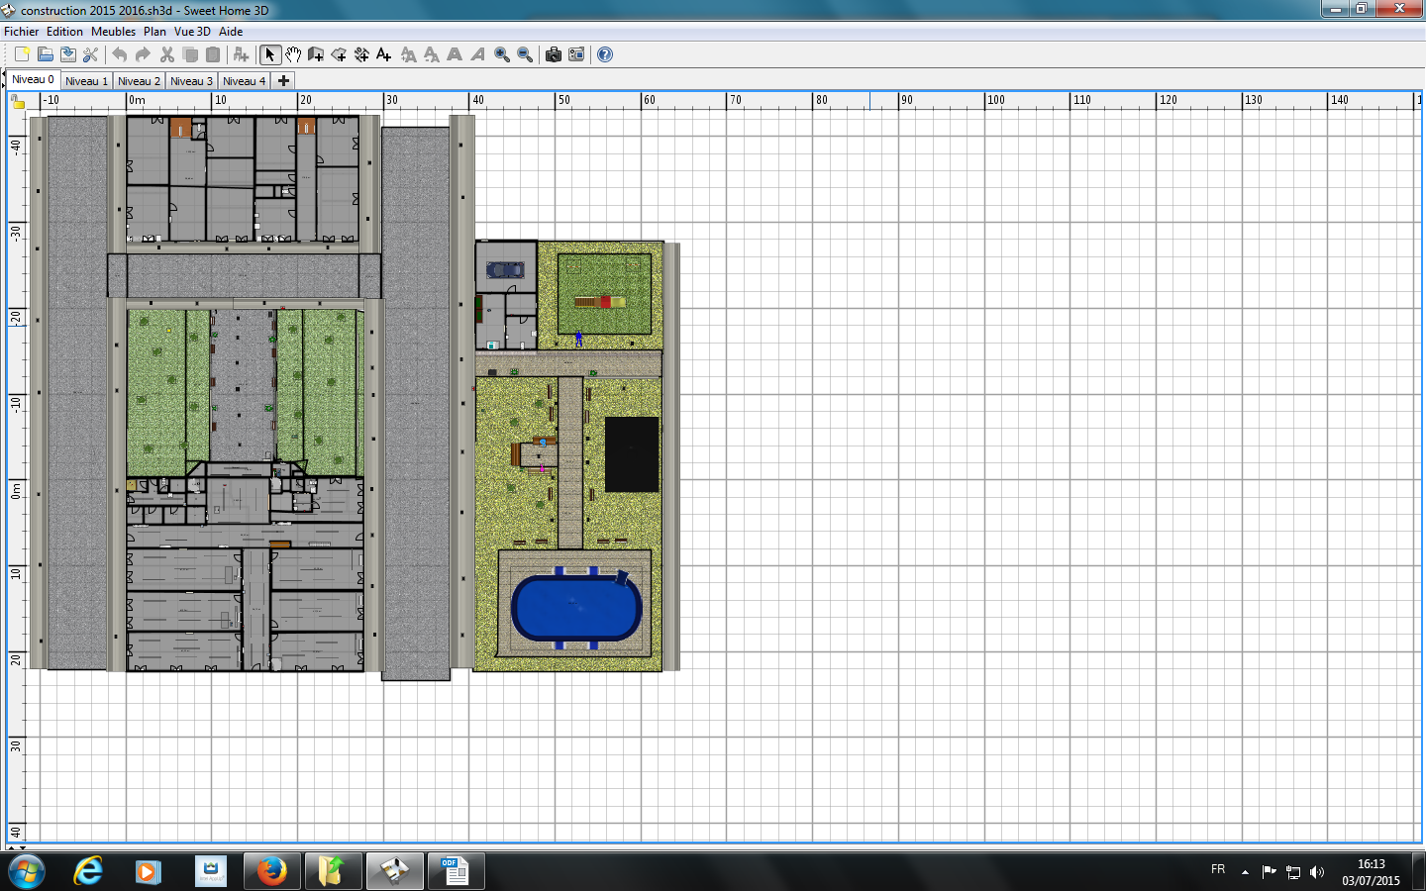The width and height of the screenshot is (1426, 891).
Task: Click the FR language indicator
Action: [x=1218, y=869]
